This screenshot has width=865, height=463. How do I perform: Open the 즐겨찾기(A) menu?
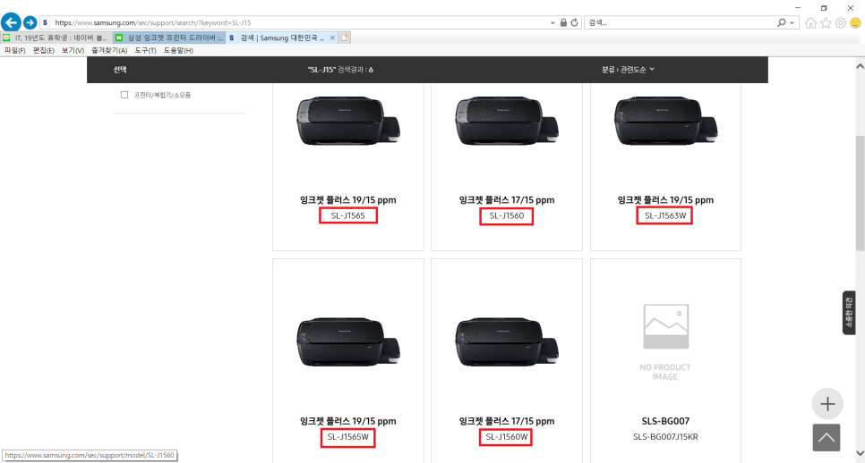coord(109,51)
